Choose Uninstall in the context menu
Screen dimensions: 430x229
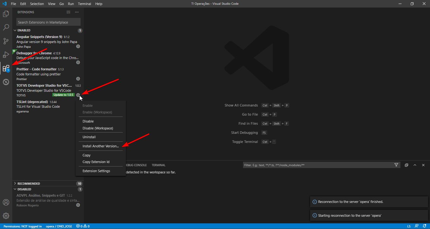[100, 137]
